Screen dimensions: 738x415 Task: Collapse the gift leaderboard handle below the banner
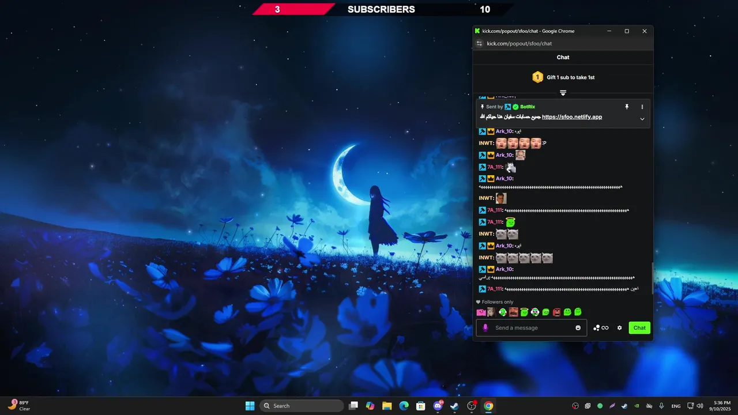point(563,93)
